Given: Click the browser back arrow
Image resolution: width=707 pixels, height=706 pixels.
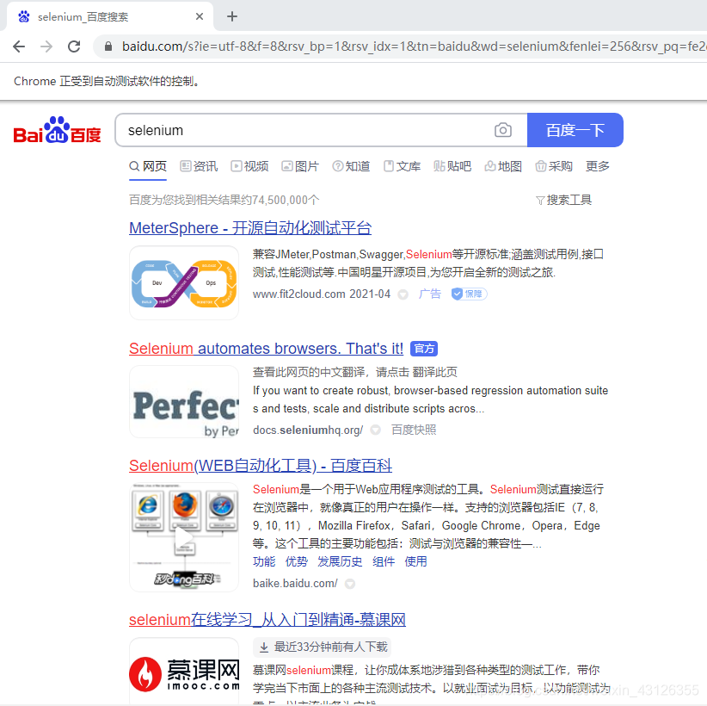Looking at the screenshot, I should [19, 46].
